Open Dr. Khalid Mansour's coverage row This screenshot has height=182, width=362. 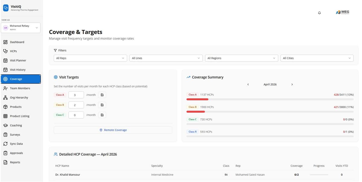click(68, 175)
